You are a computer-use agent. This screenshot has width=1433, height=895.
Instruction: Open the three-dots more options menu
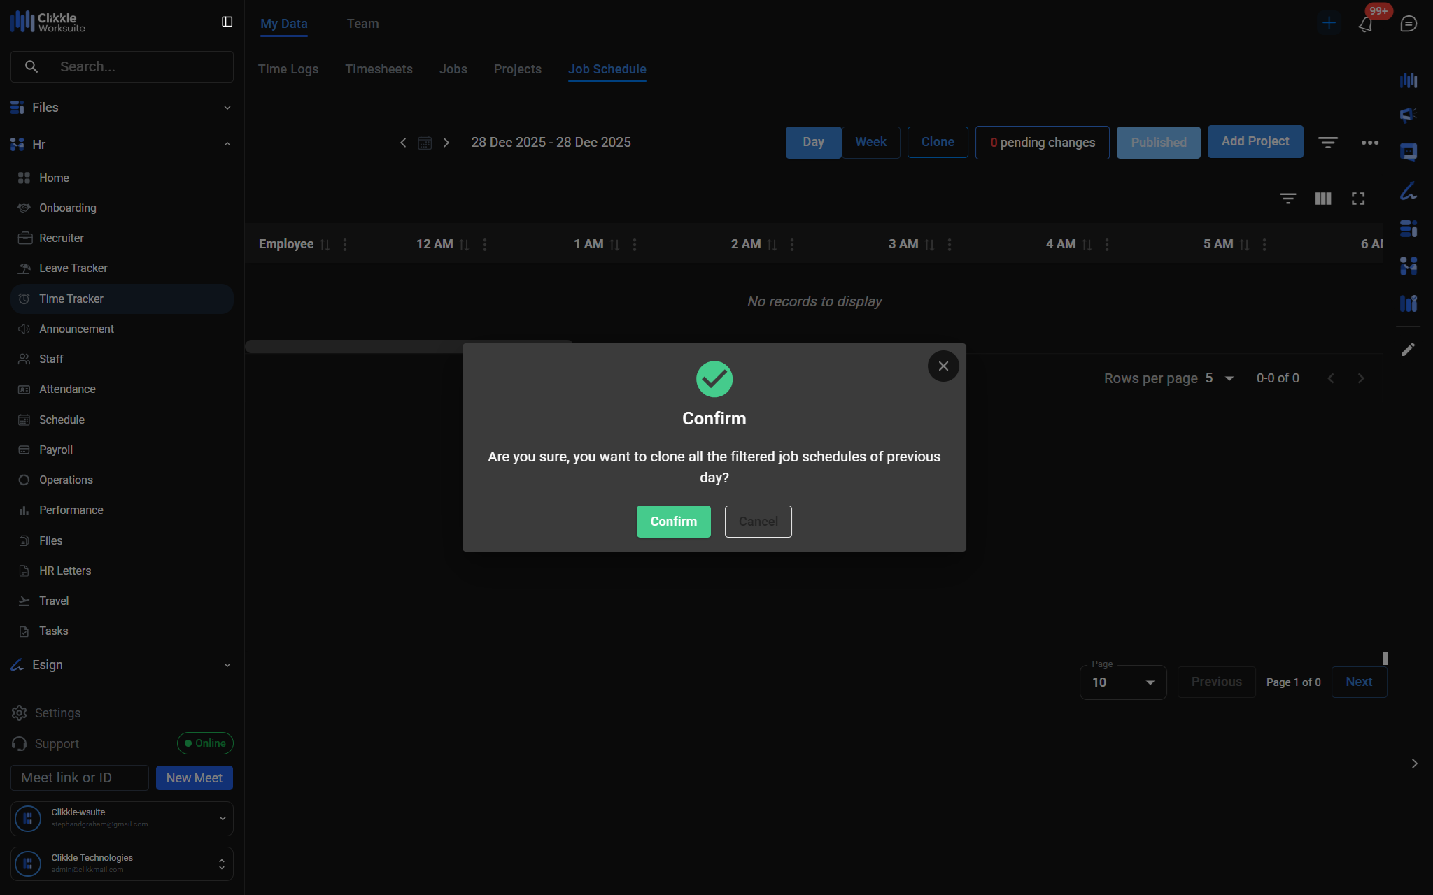[x=1369, y=143]
